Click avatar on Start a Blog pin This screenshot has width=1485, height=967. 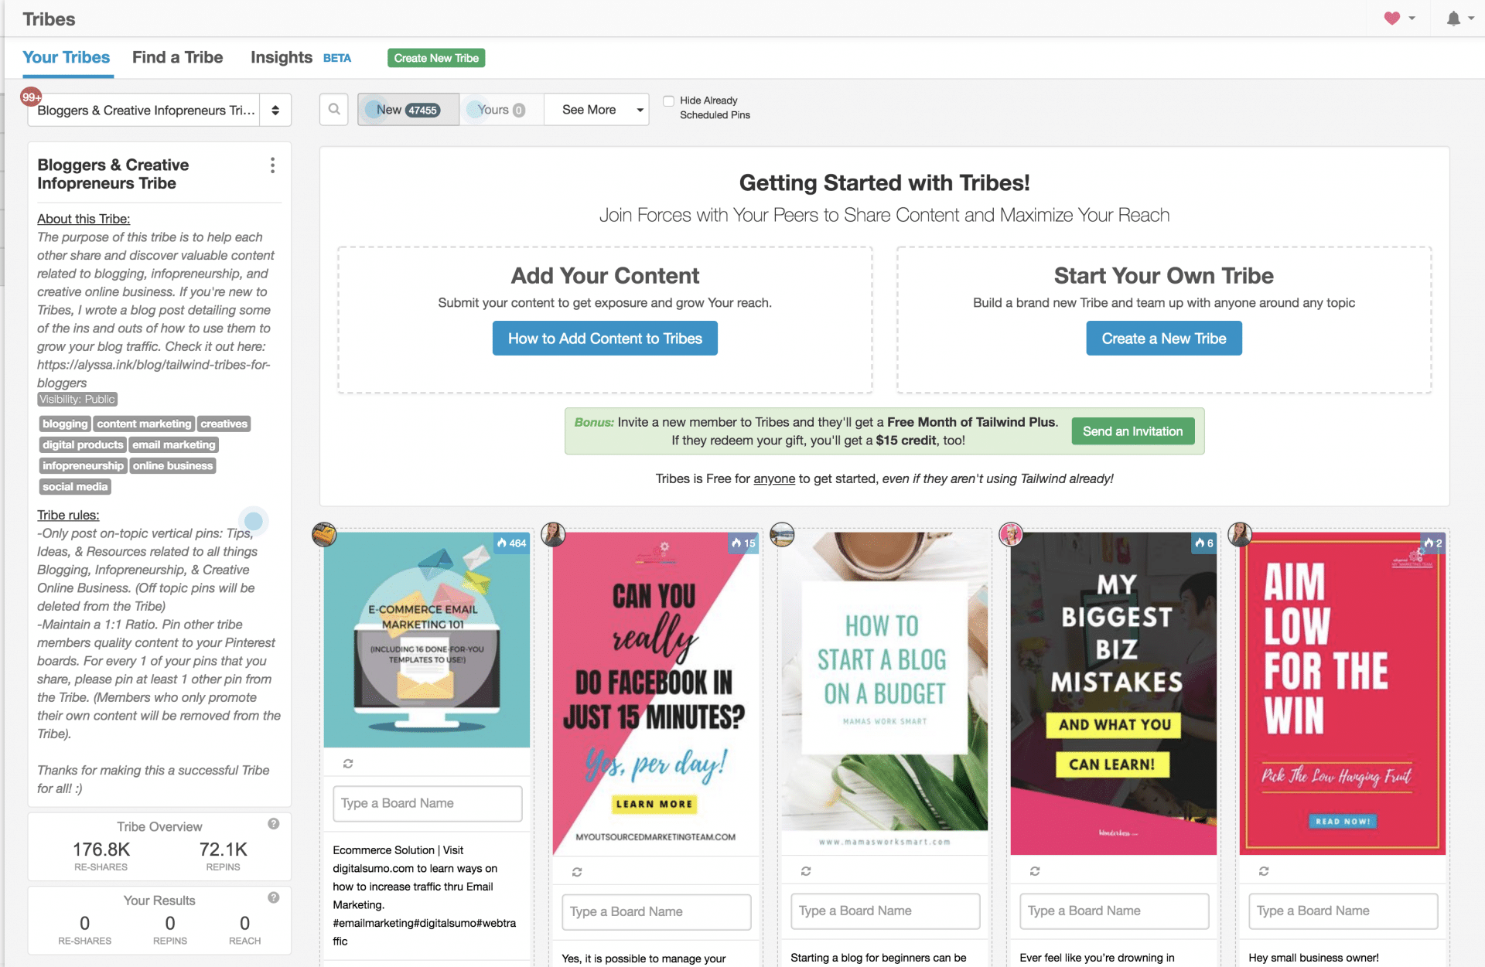tap(782, 534)
